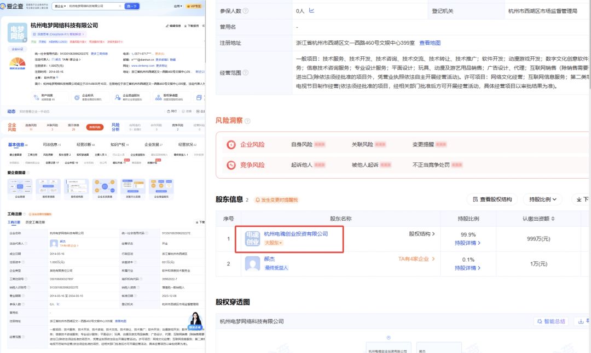Open the 参保人数 trend chart icon
Viewport: 591px width, 353px height.
tap(311, 10)
